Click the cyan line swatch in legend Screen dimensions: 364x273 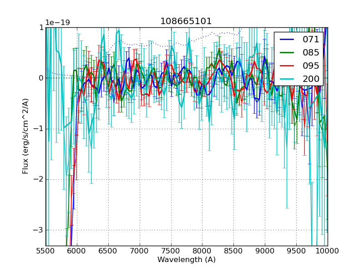click(x=286, y=79)
